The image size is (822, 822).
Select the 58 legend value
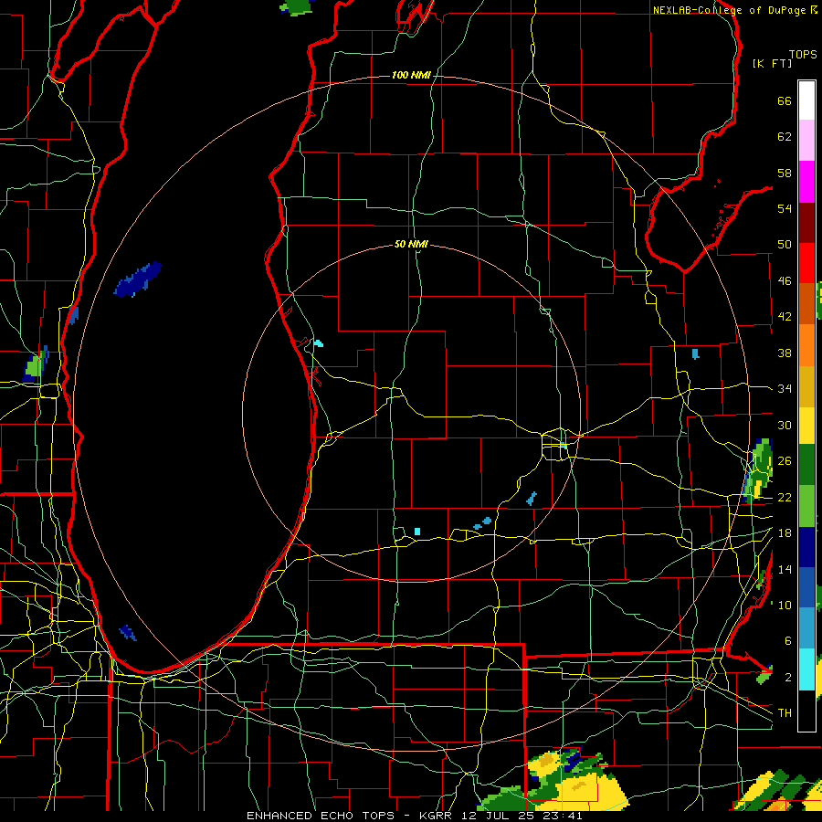click(x=785, y=173)
